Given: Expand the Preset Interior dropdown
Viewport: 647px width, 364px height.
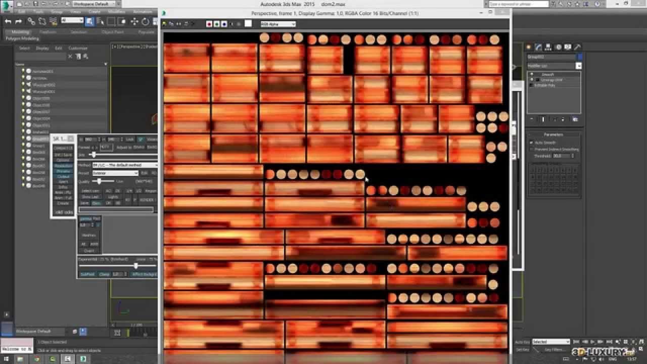Looking at the screenshot, I should click(x=115, y=173).
